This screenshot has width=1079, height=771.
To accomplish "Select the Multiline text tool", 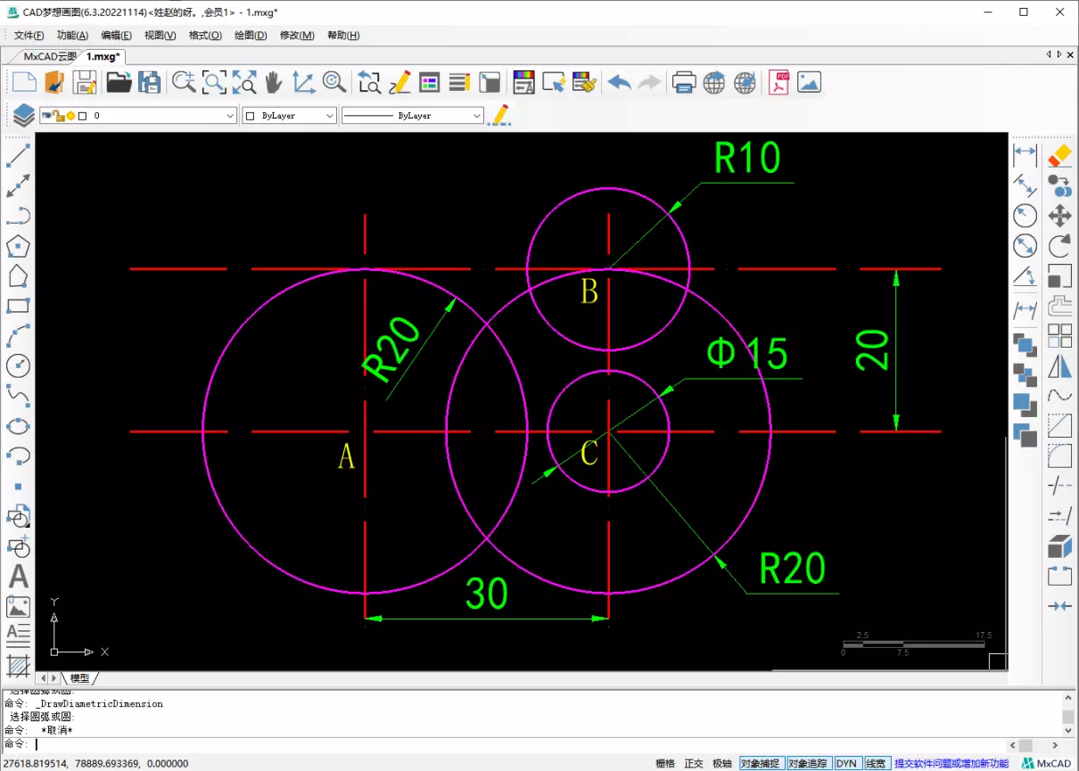I will pos(19,636).
